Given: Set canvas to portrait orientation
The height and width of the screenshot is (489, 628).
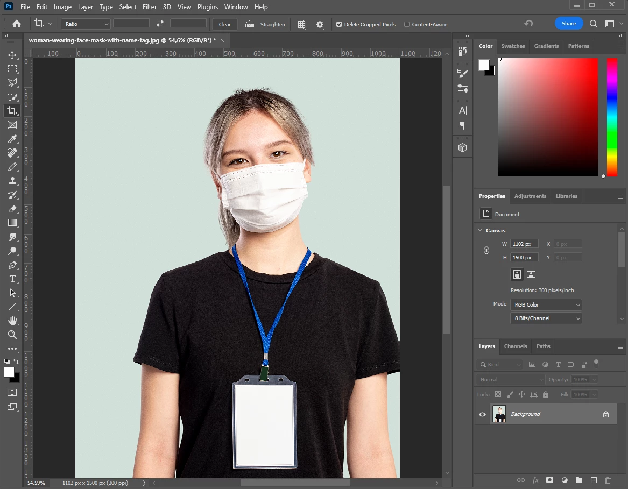Looking at the screenshot, I should tap(517, 274).
